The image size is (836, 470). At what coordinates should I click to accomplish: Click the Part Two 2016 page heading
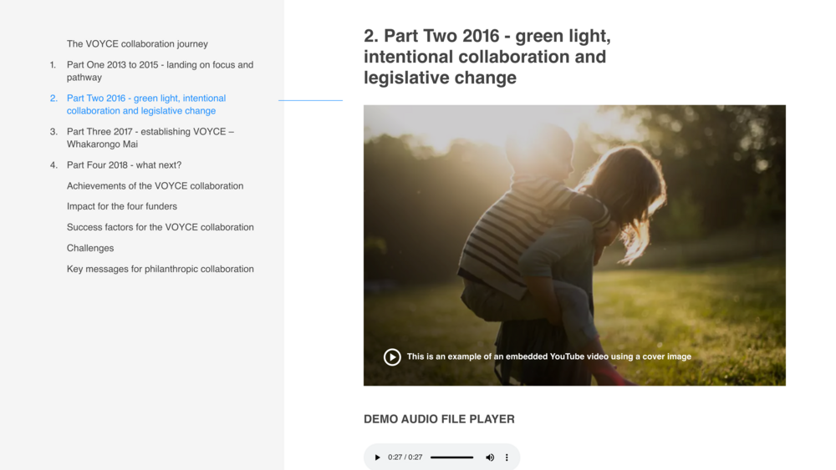coord(487,57)
